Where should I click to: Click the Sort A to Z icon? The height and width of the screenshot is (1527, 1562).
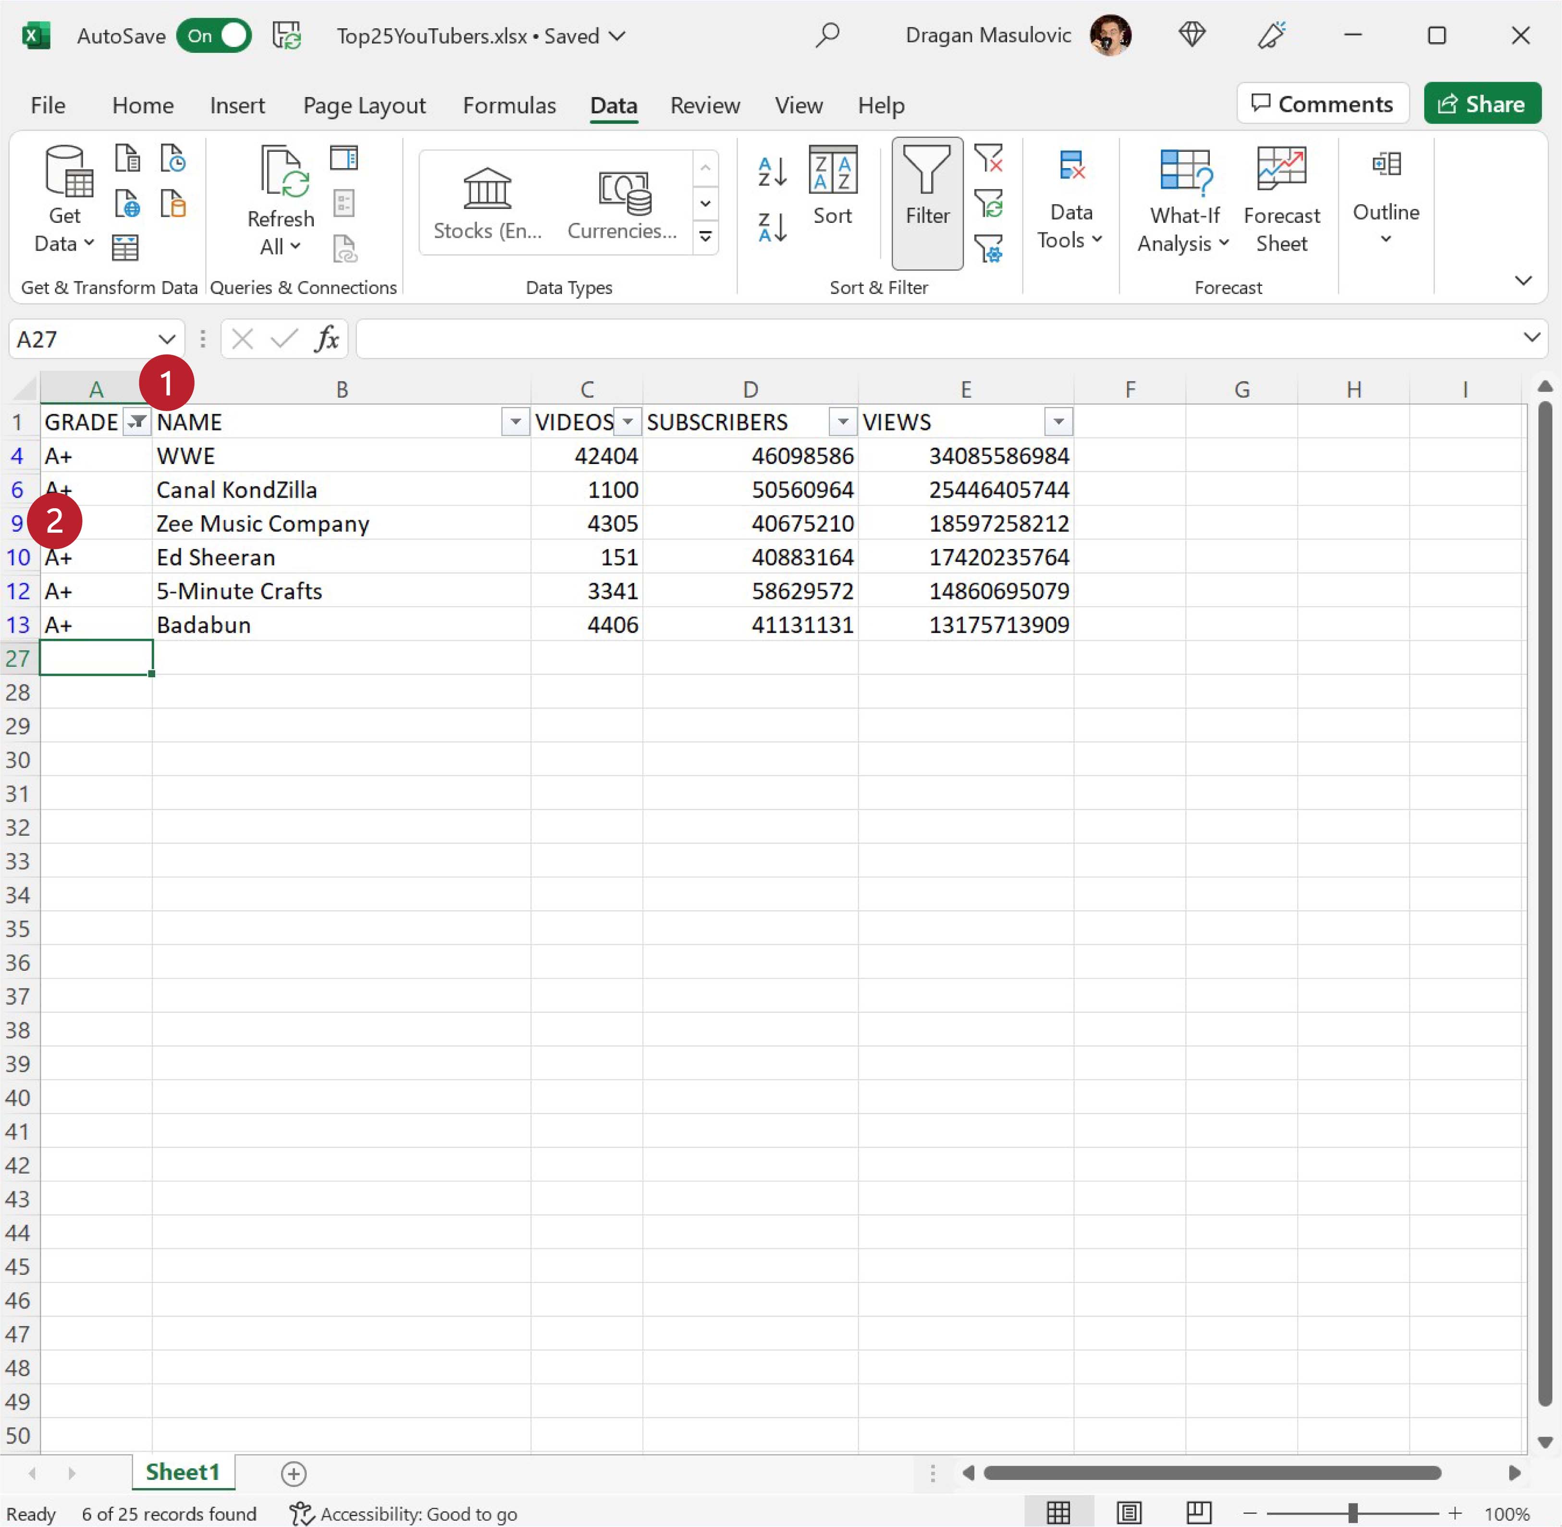772,171
